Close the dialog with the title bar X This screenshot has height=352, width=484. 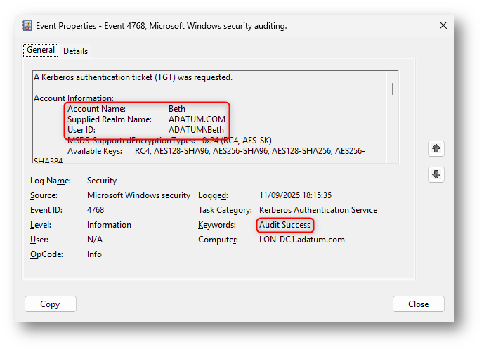(443, 25)
